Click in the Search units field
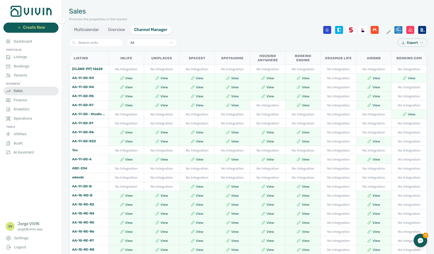Screen dimensions: 434x254 96,43
